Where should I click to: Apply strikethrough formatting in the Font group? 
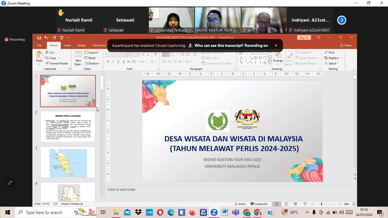(x=123, y=62)
